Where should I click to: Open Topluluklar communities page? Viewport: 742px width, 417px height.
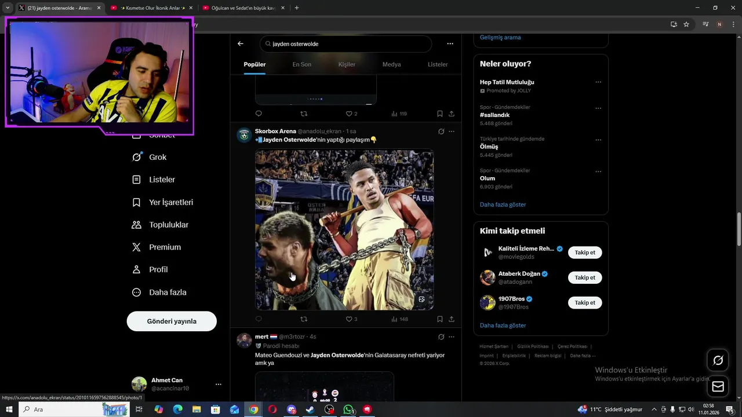[x=160, y=225]
